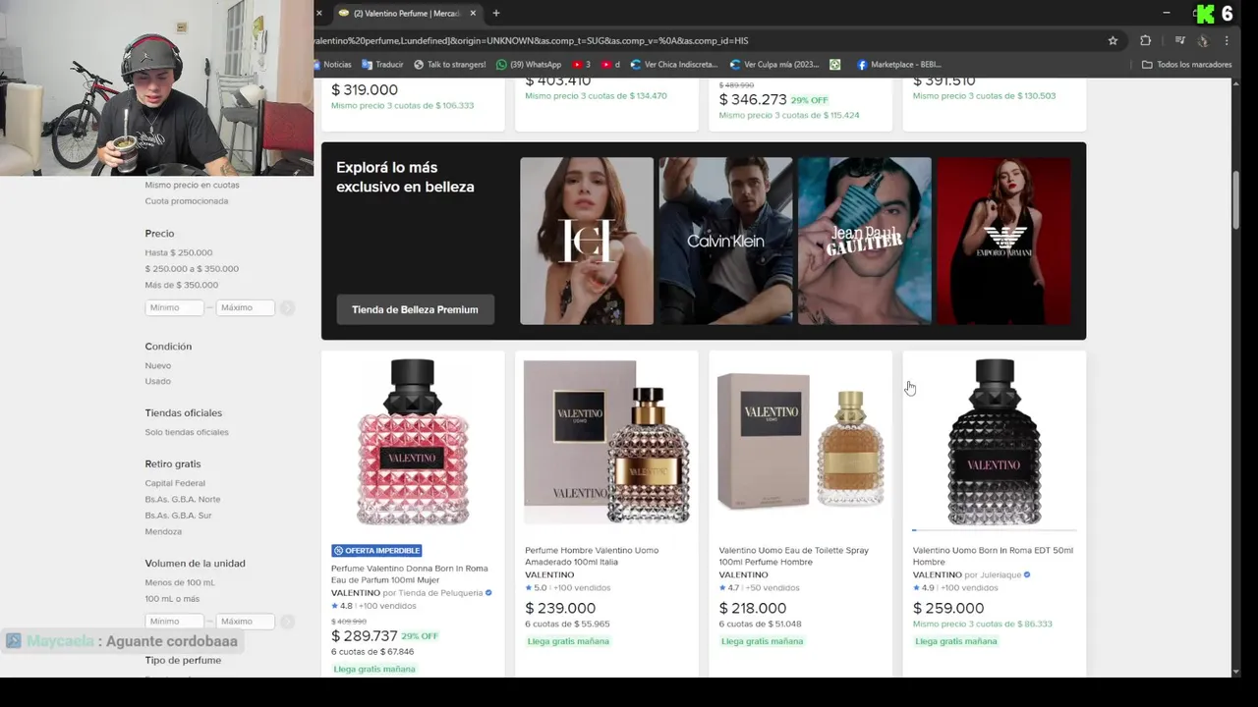The height and width of the screenshot is (707, 1258).
Task: Filter condition by Usado
Action: pos(158,381)
